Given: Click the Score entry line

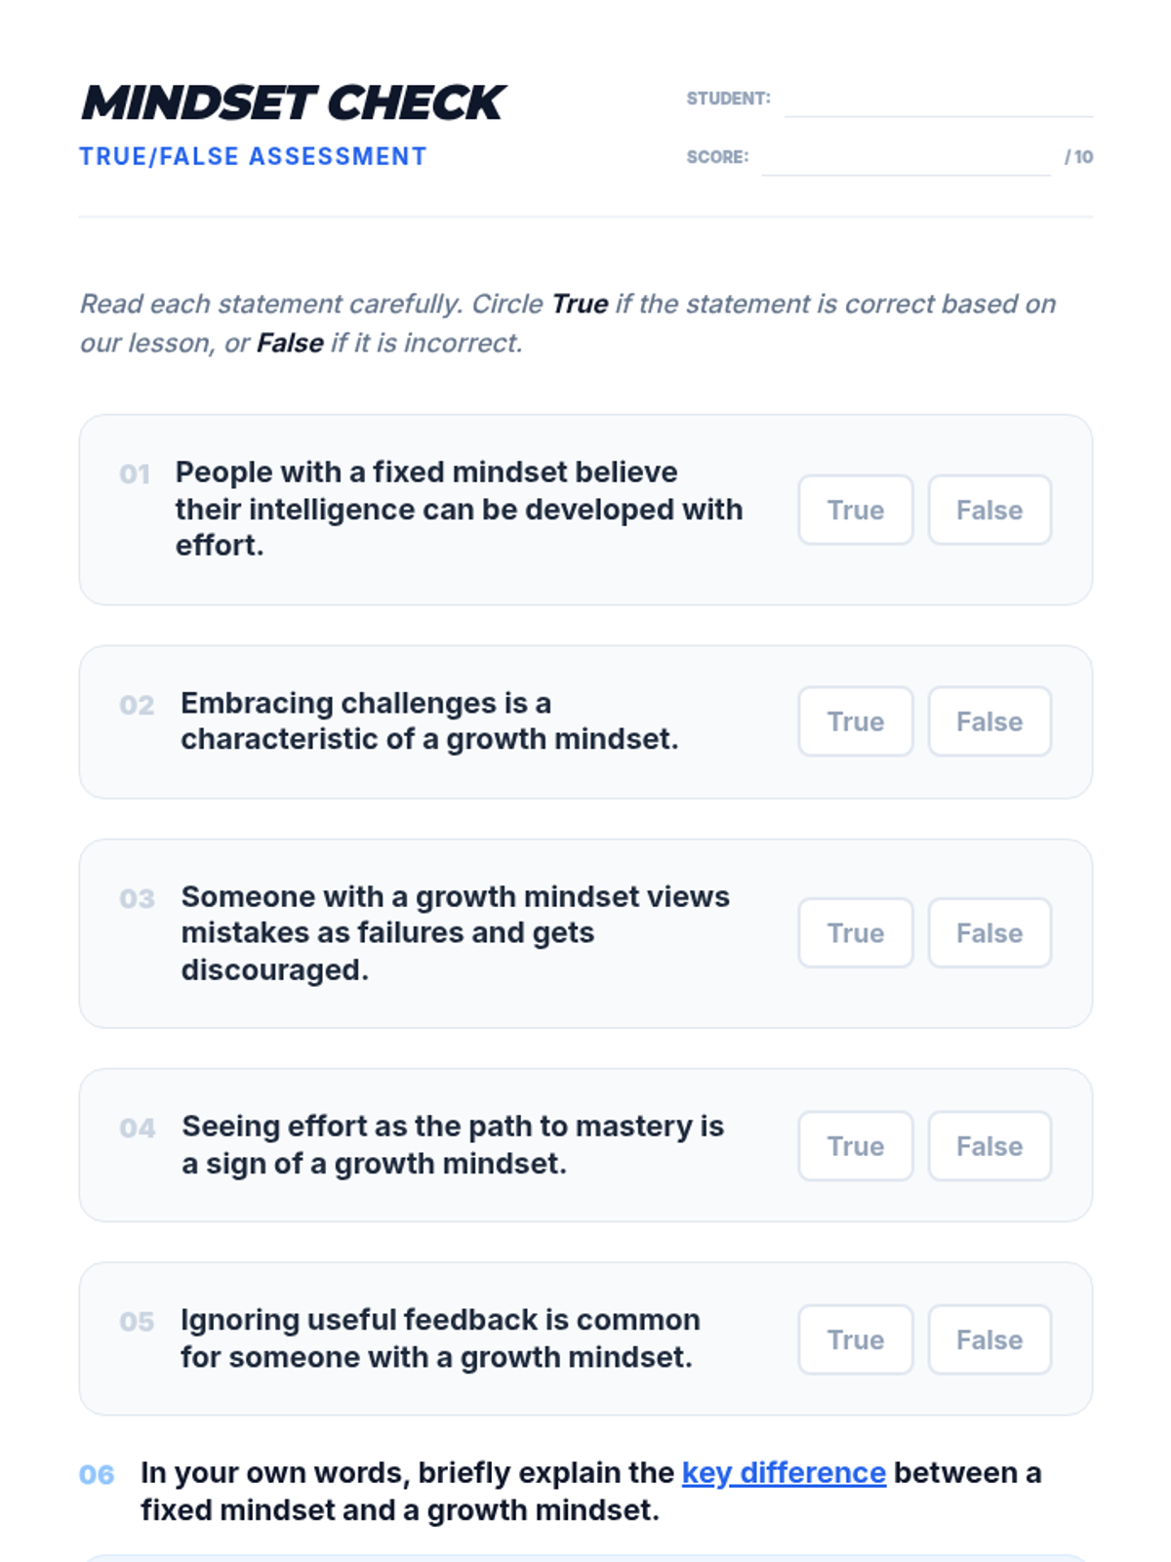Looking at the screenshot, I should (x=905, y=159).
